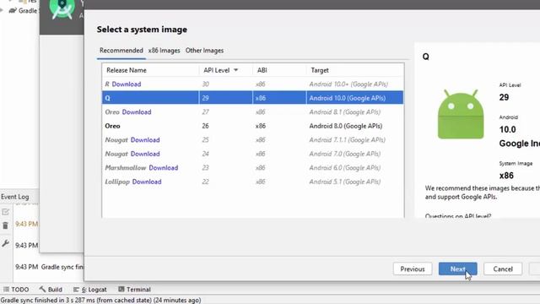Click API level 29 cell
This screenshot has width=540, height=304.
(x=205, y=98)
